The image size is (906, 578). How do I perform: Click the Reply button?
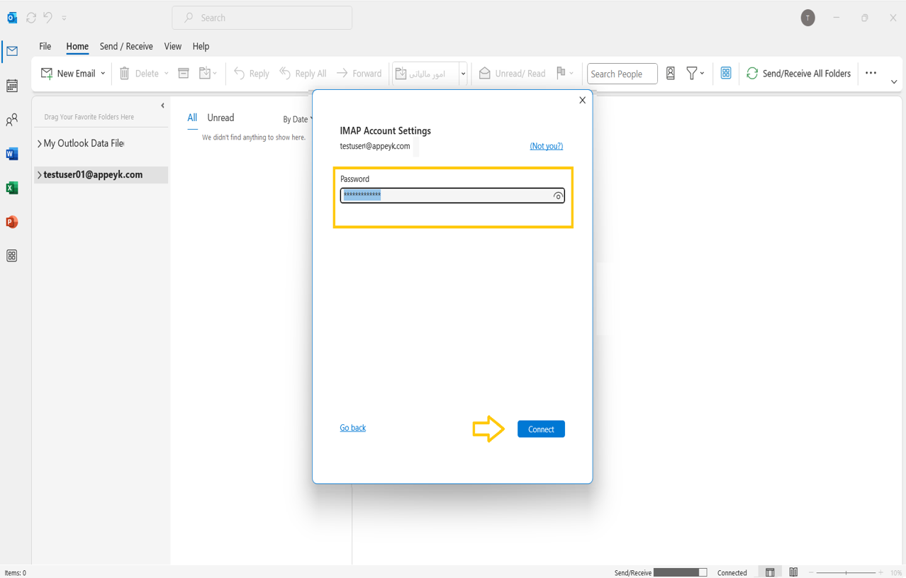252,74
